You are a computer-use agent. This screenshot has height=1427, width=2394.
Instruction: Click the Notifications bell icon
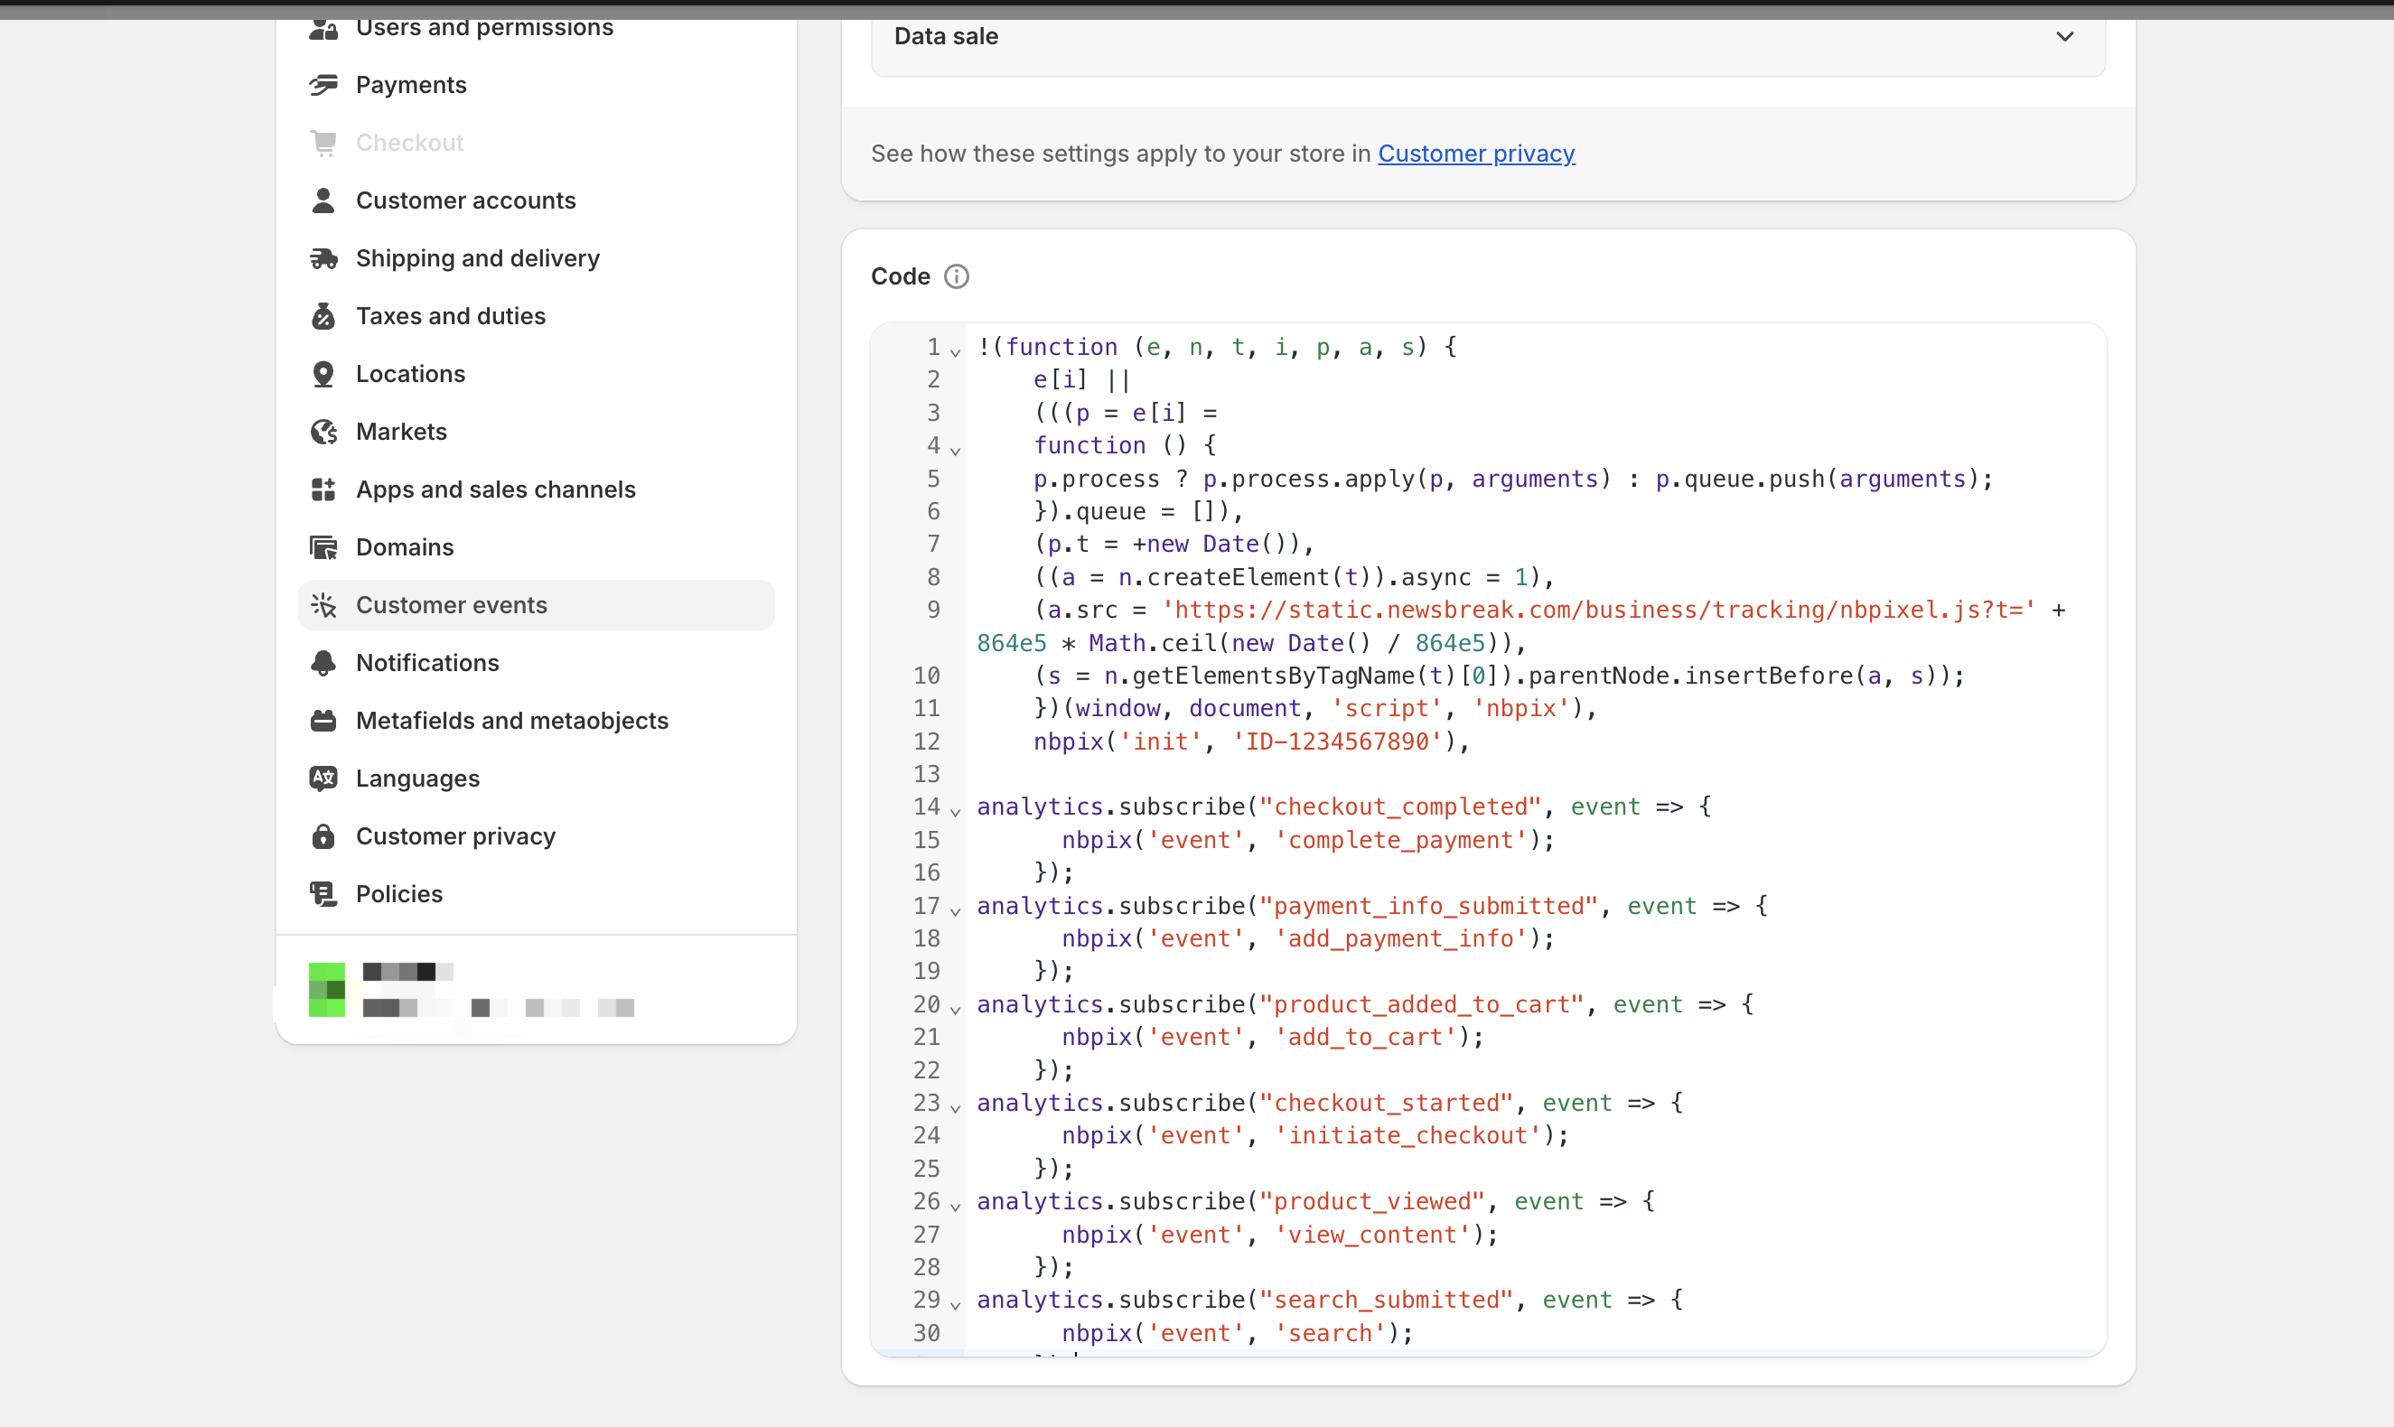(x=323, y=663)
